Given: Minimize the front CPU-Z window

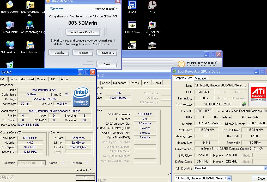Looking at the screenshot, I should coord(81,72).
